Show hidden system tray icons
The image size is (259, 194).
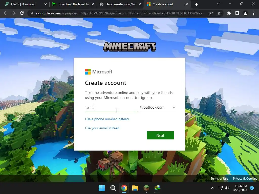click(x=213, y=188)
